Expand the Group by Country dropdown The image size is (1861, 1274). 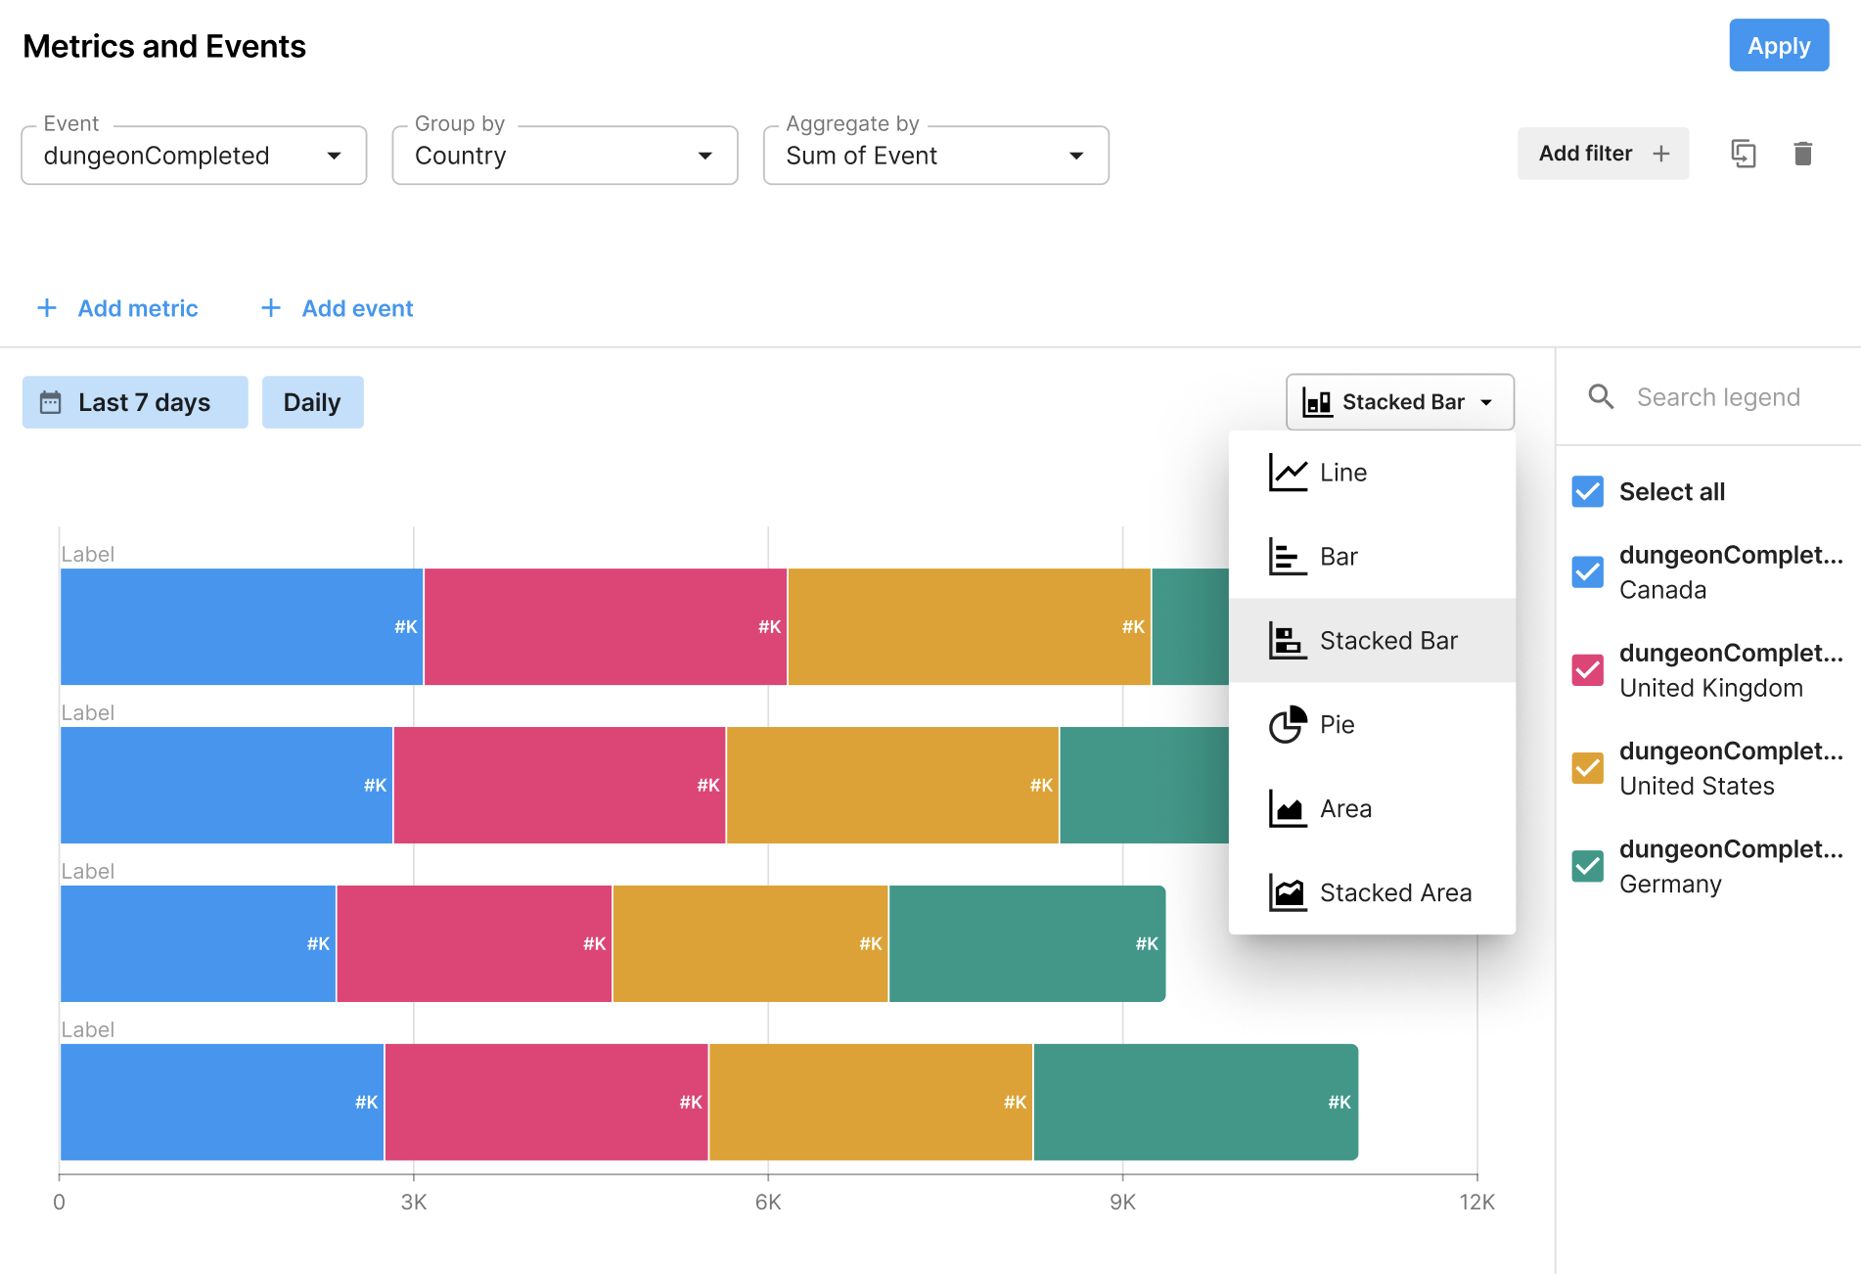(x=565, y=156)
